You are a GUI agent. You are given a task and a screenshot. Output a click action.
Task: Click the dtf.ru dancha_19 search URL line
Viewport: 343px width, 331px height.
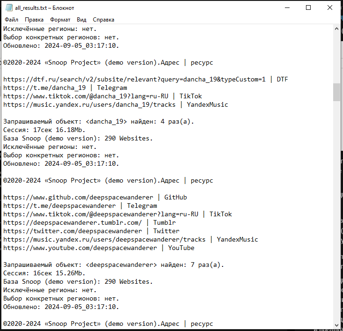[145, 79]
